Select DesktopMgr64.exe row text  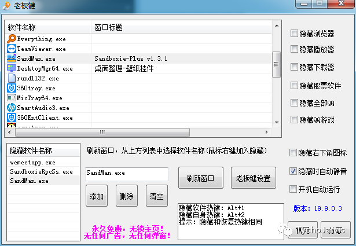(x=45, y=68)
